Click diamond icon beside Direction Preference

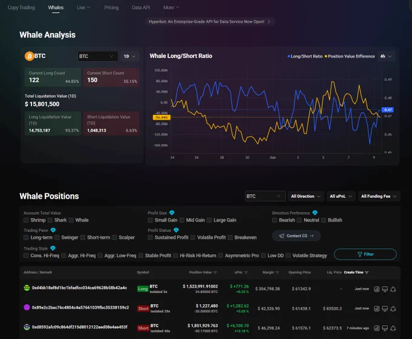pyautogui.click(x=315, y=212)
